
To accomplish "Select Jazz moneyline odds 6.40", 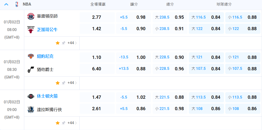I will [x=97, y=69].
